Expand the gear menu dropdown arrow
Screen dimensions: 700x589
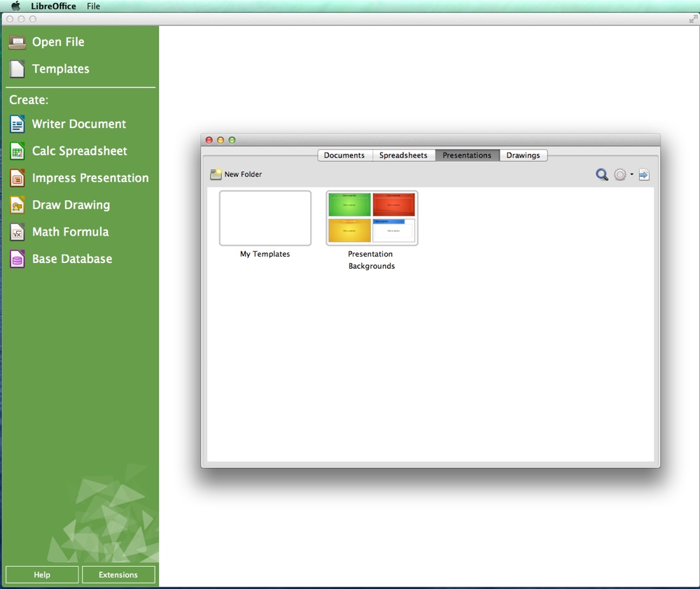point(631,174)
